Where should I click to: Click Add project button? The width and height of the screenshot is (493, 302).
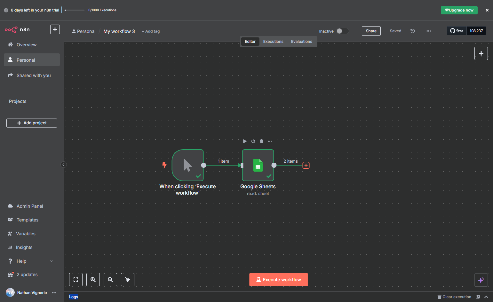[32, 123]
